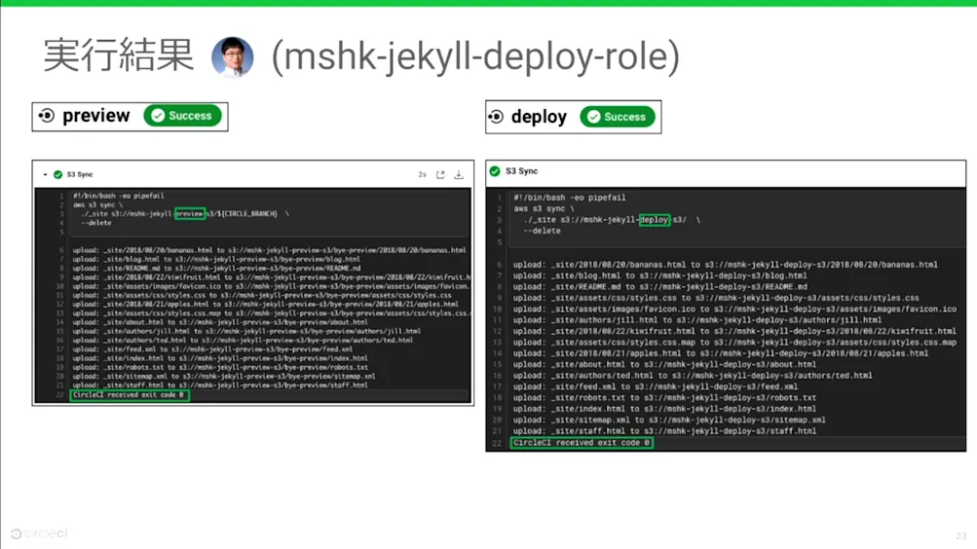Click robots.txt upload line in deploy log
This screenshot has width=977, height=549.
pos(665,398)
